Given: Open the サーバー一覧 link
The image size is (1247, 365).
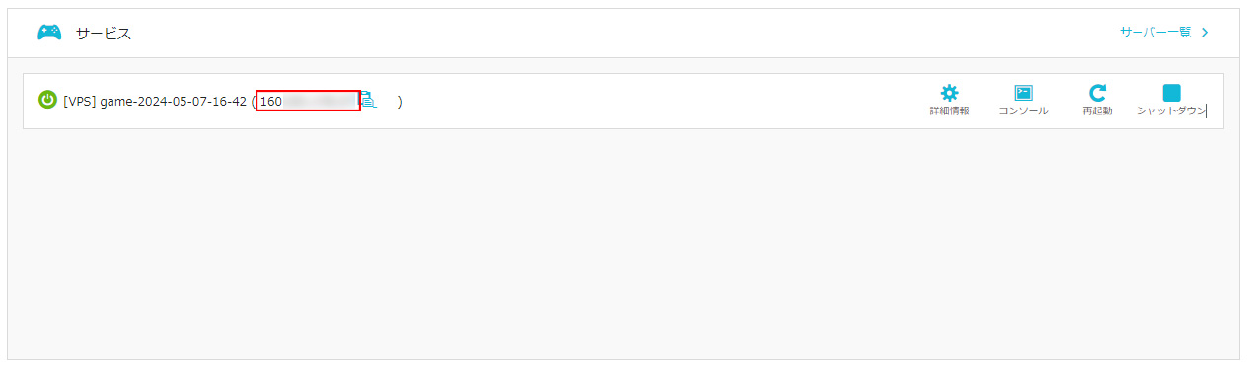Looking at the screenshot, I should pyautogui.click(x=1155, y=33).
